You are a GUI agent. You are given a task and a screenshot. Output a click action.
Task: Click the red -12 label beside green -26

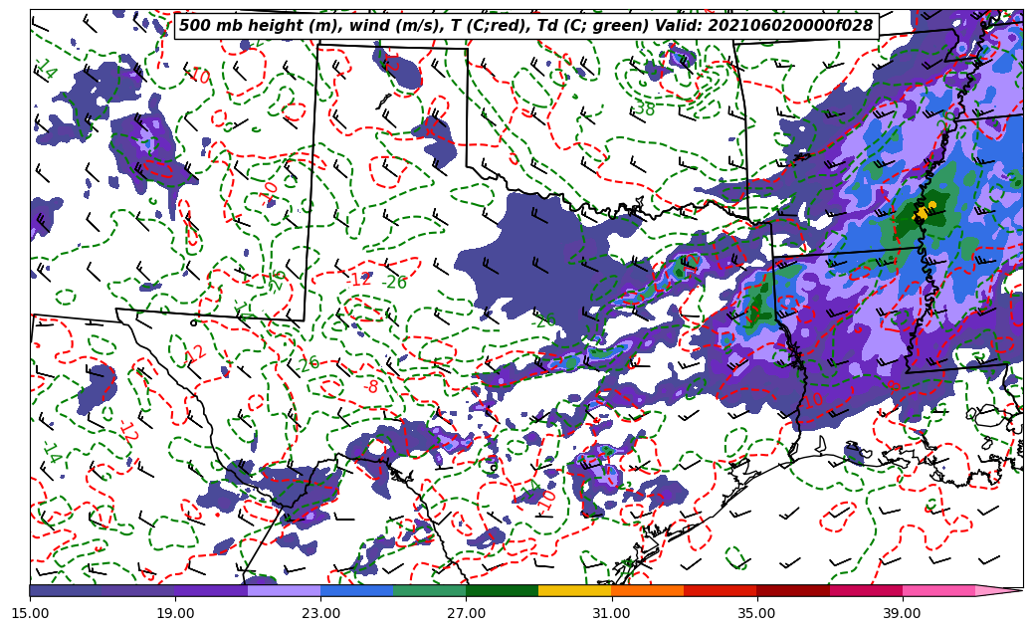point(358,280)
